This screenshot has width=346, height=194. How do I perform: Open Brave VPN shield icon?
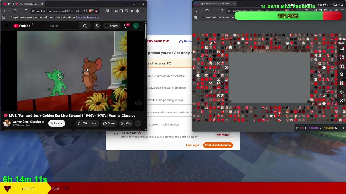click(137, 11)
